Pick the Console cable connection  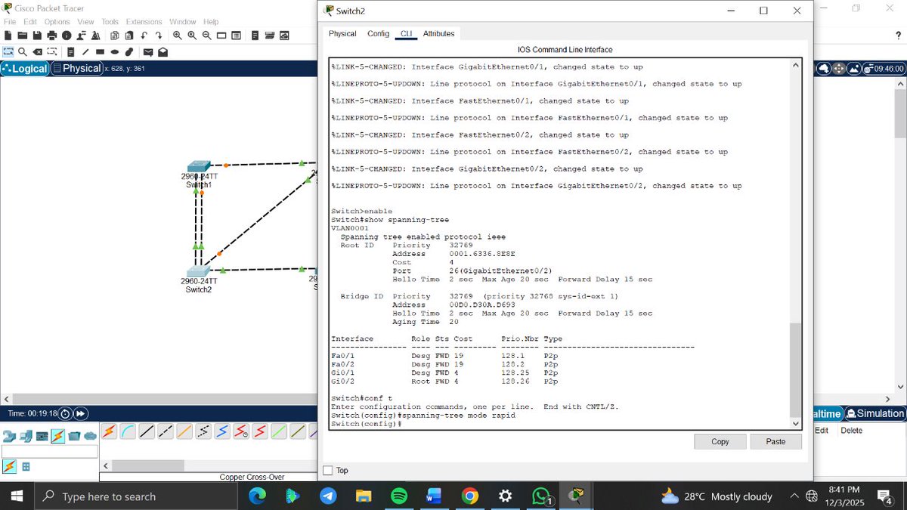[x=128, y=431]
